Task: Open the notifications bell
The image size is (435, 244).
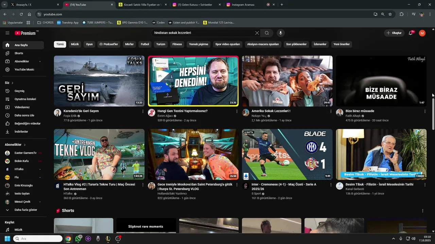Action: click(411, 33)
